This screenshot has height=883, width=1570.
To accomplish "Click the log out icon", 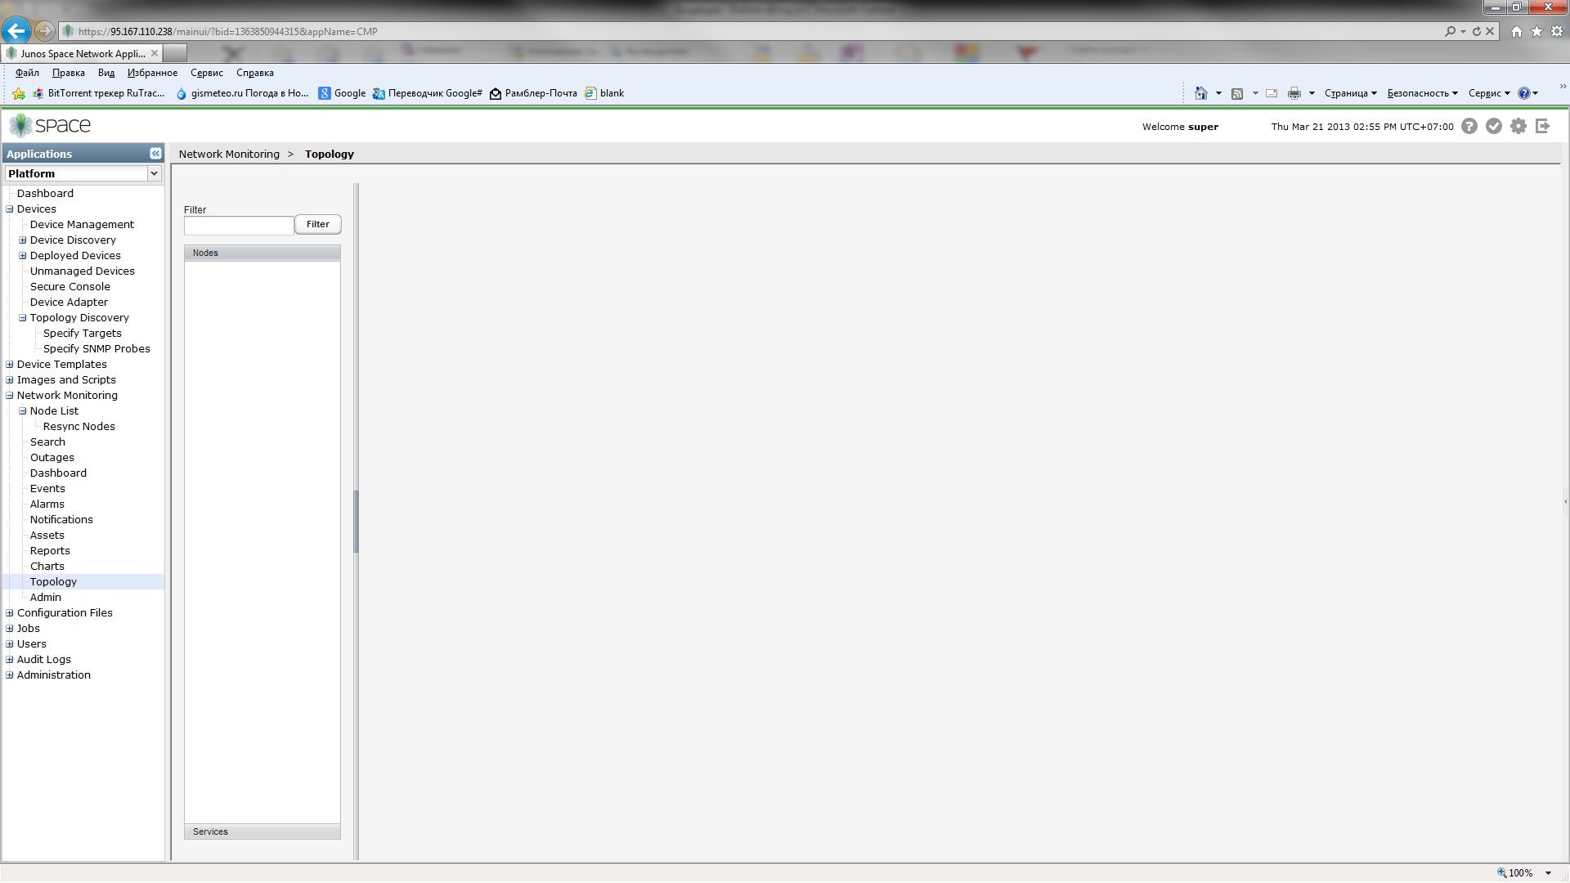I will click(1543, 126).
